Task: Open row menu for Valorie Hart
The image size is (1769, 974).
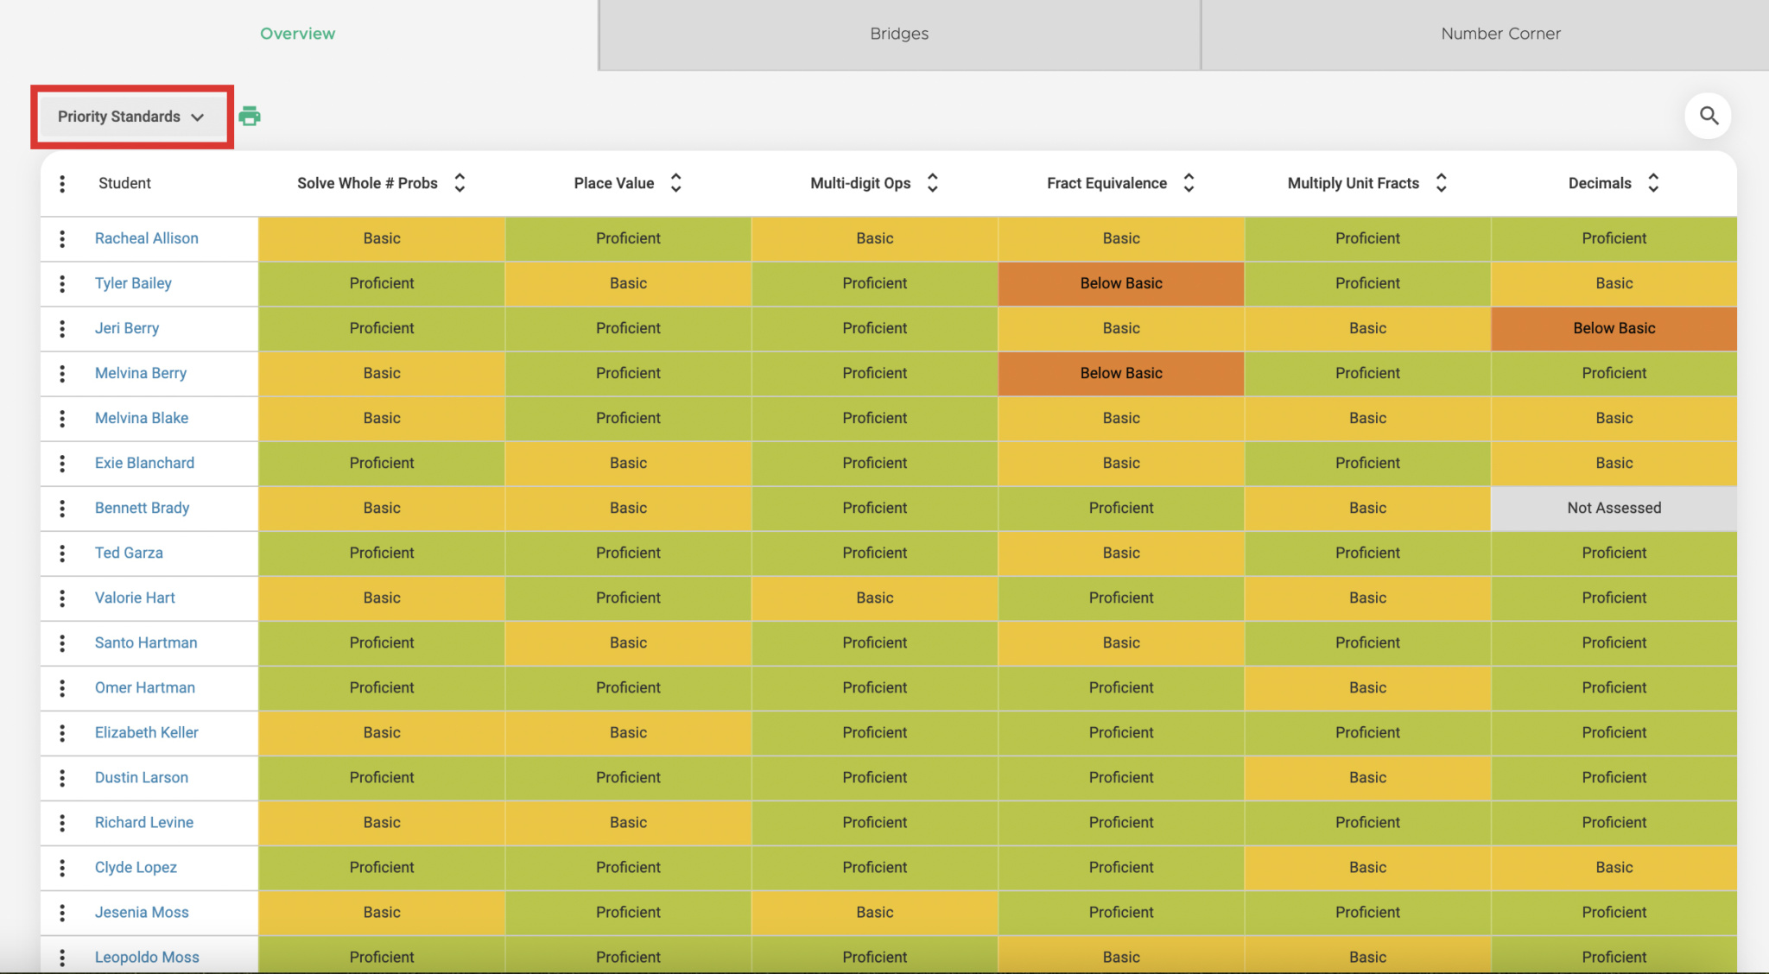Action: (x=62, y=598)
